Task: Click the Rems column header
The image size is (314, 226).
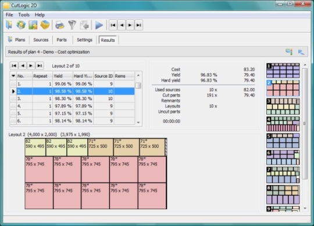Action: pos(124,76)
